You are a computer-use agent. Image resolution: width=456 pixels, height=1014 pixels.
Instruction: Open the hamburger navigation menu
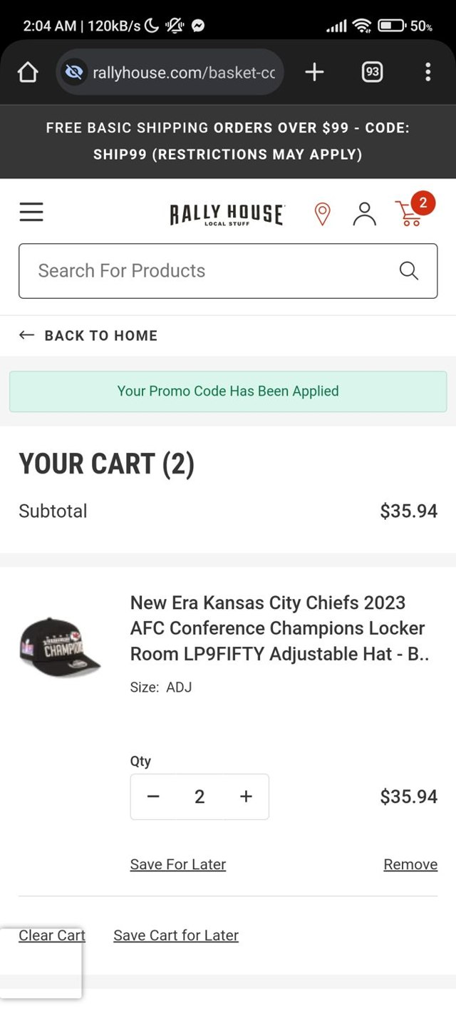(31, 212)
